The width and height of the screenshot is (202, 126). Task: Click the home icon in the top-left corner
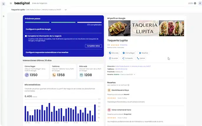[4, 4]
